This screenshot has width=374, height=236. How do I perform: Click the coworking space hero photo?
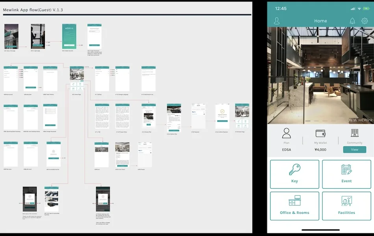point(320,76)
